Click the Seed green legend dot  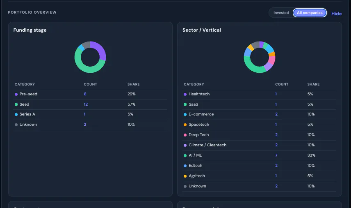[x=16, y=104]
